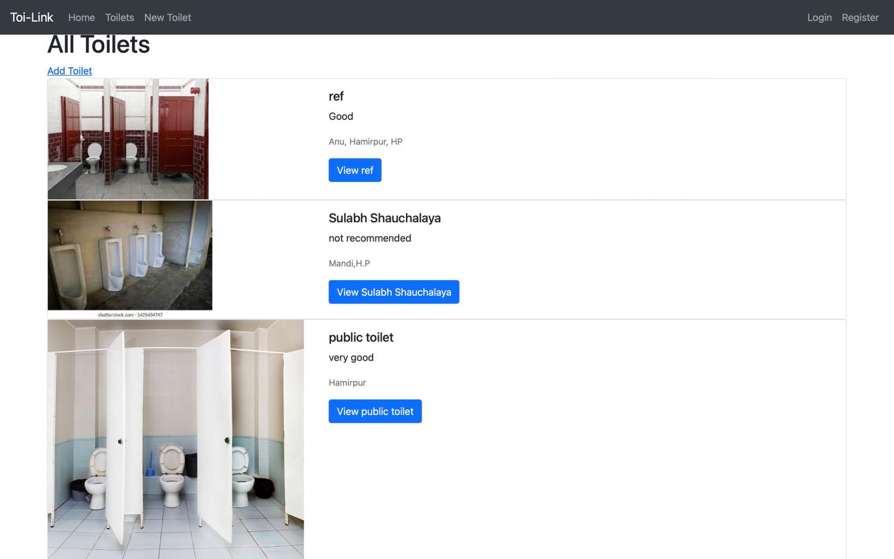Go to Toilets in navbar
Viewport: 894px width, 559px height.
(119, 17)
